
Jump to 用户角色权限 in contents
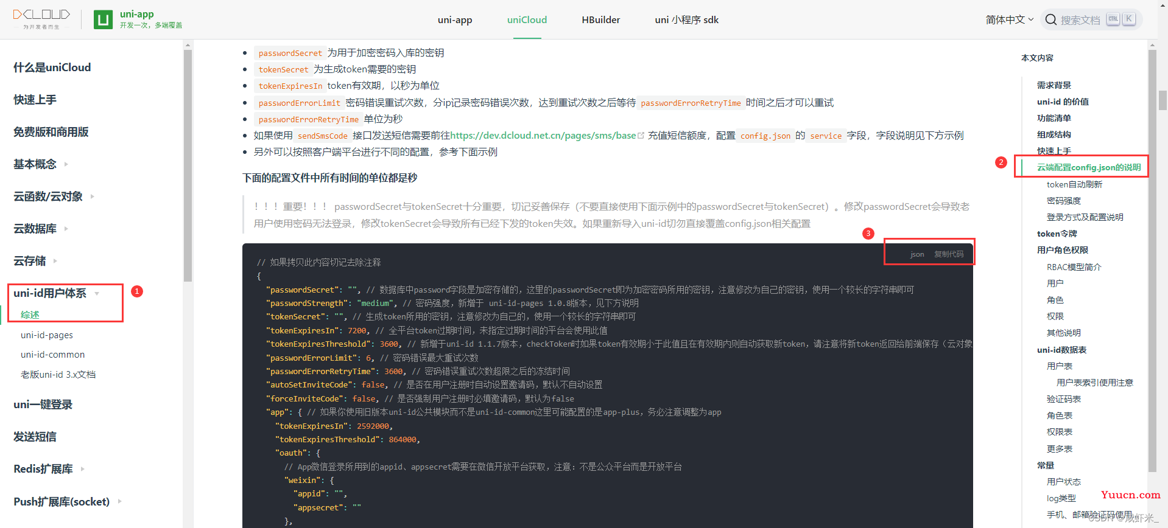point(1063,250)
